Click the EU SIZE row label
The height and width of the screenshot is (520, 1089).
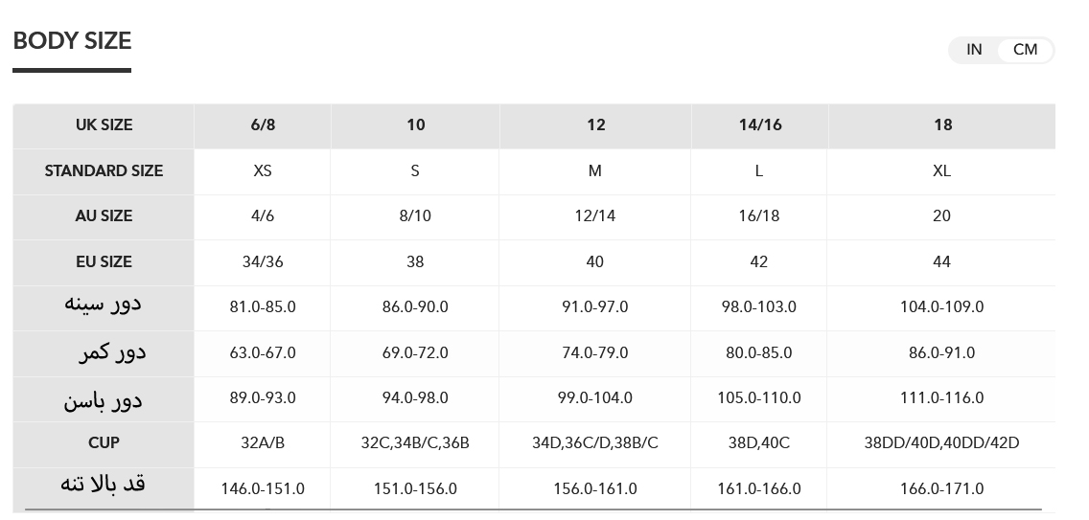click(x=104, y=261)
